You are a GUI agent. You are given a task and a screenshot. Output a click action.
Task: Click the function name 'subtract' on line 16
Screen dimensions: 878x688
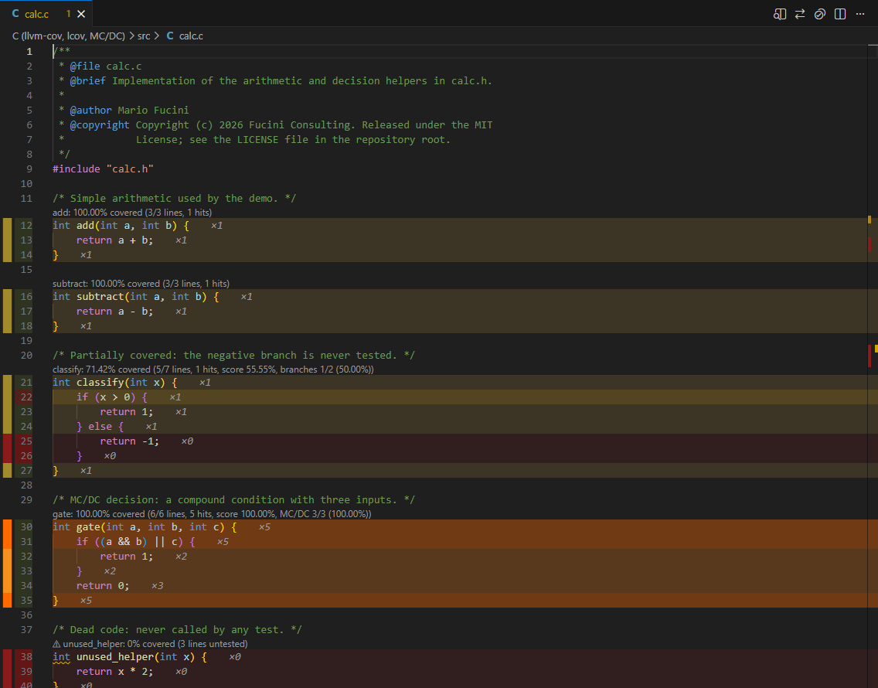point(100,296)
